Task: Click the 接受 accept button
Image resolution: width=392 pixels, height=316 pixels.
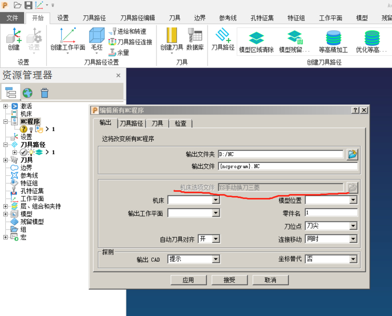Action: coord(230,280)
